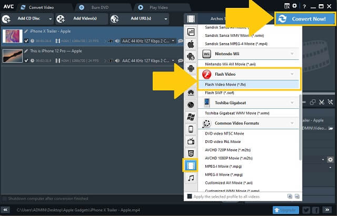
Task: Open the Facebook share icon
Action: [x=315, y=210]
